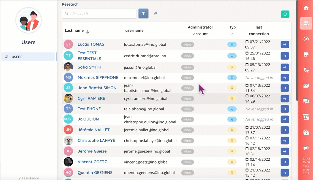Open the mail envelope icon
313x180 pixels.
306,86
